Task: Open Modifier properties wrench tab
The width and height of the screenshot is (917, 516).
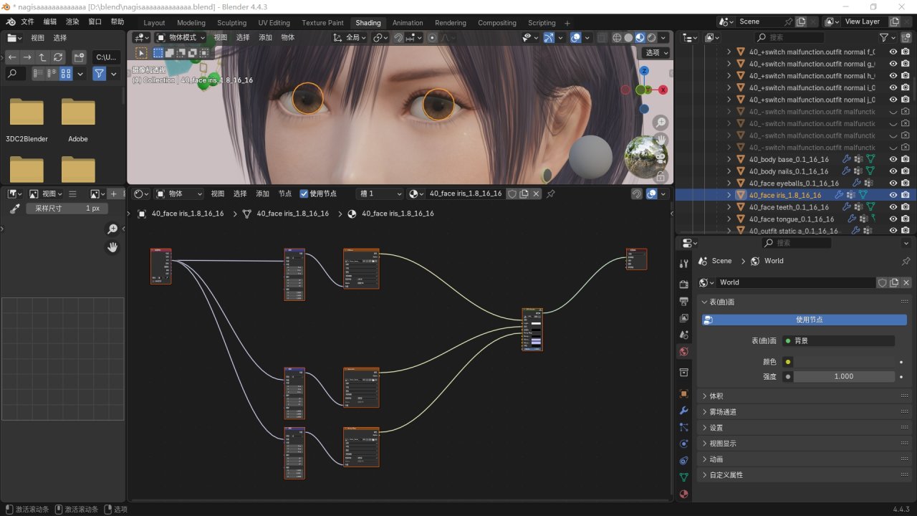Action: click(683, 411)
